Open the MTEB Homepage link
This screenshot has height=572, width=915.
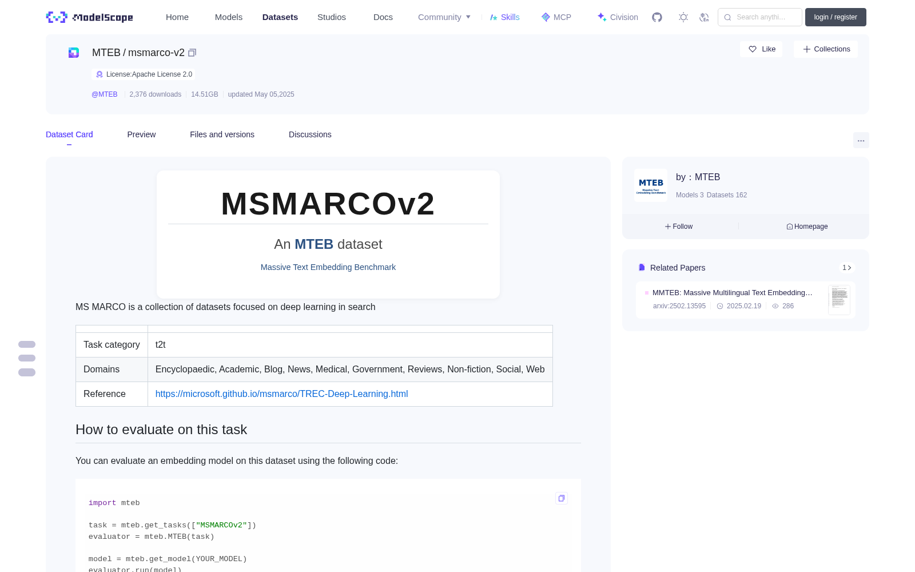click(807, 227)
